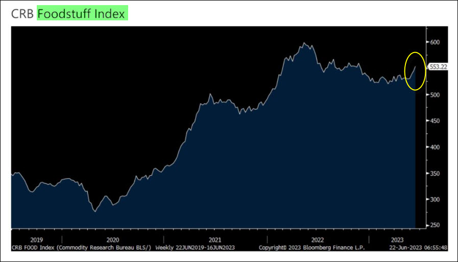The height and width of the screenshot is (262, 458).
Task: Click the 250 y-axis label
Action: pos(435,225)
